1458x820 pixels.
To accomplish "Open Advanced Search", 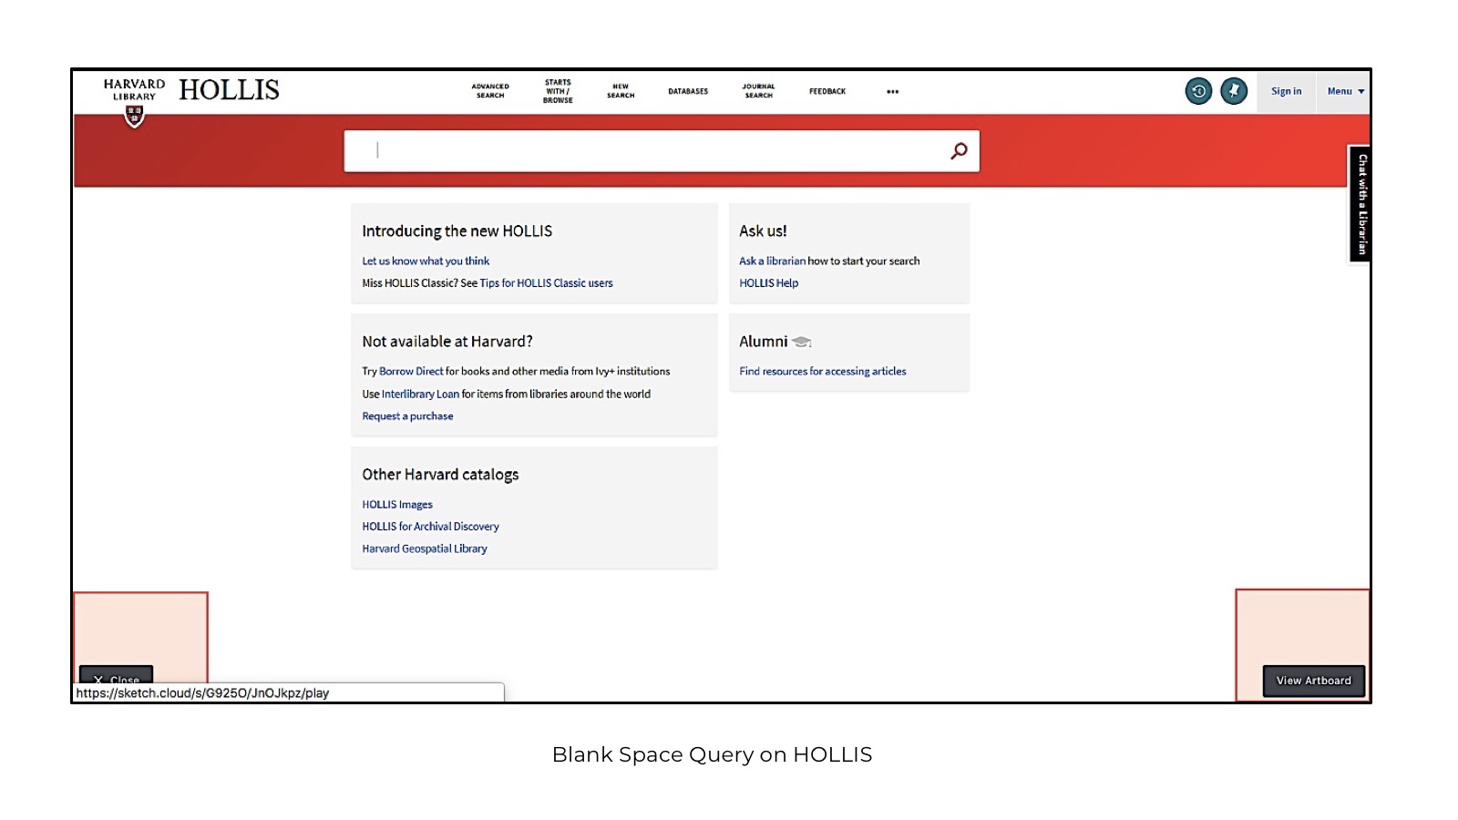I will [x=490, y=91].
